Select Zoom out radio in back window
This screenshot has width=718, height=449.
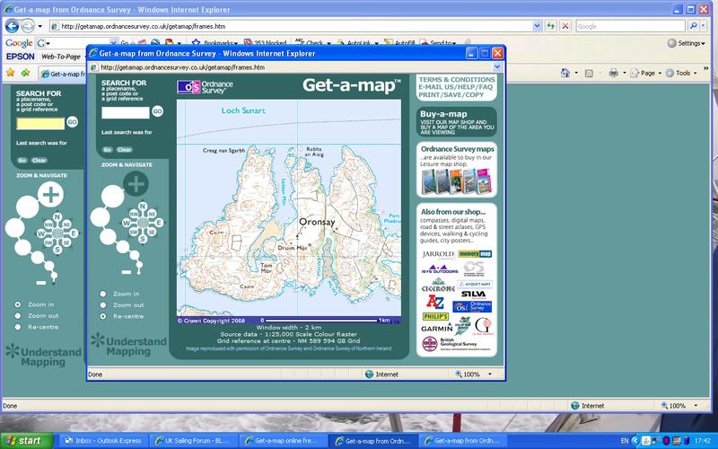pos(17,316)
